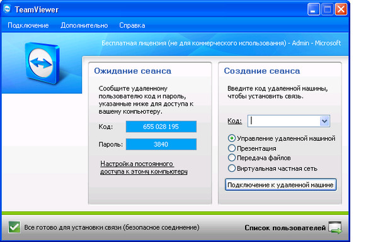
Task: Click the green checkmark status icon
Action: pos(14,227)
